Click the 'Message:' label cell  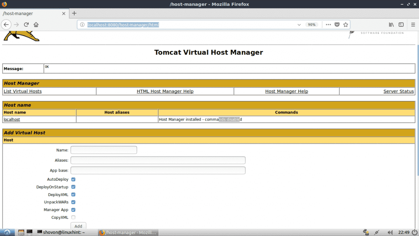(x=23, y=69)
